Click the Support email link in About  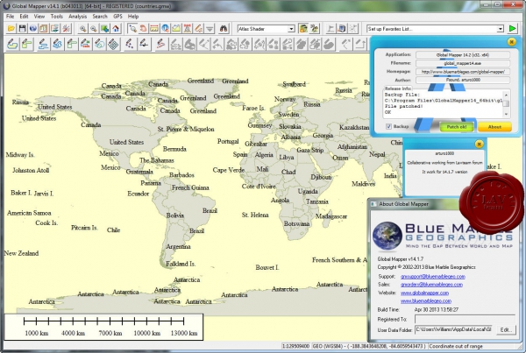433,277
